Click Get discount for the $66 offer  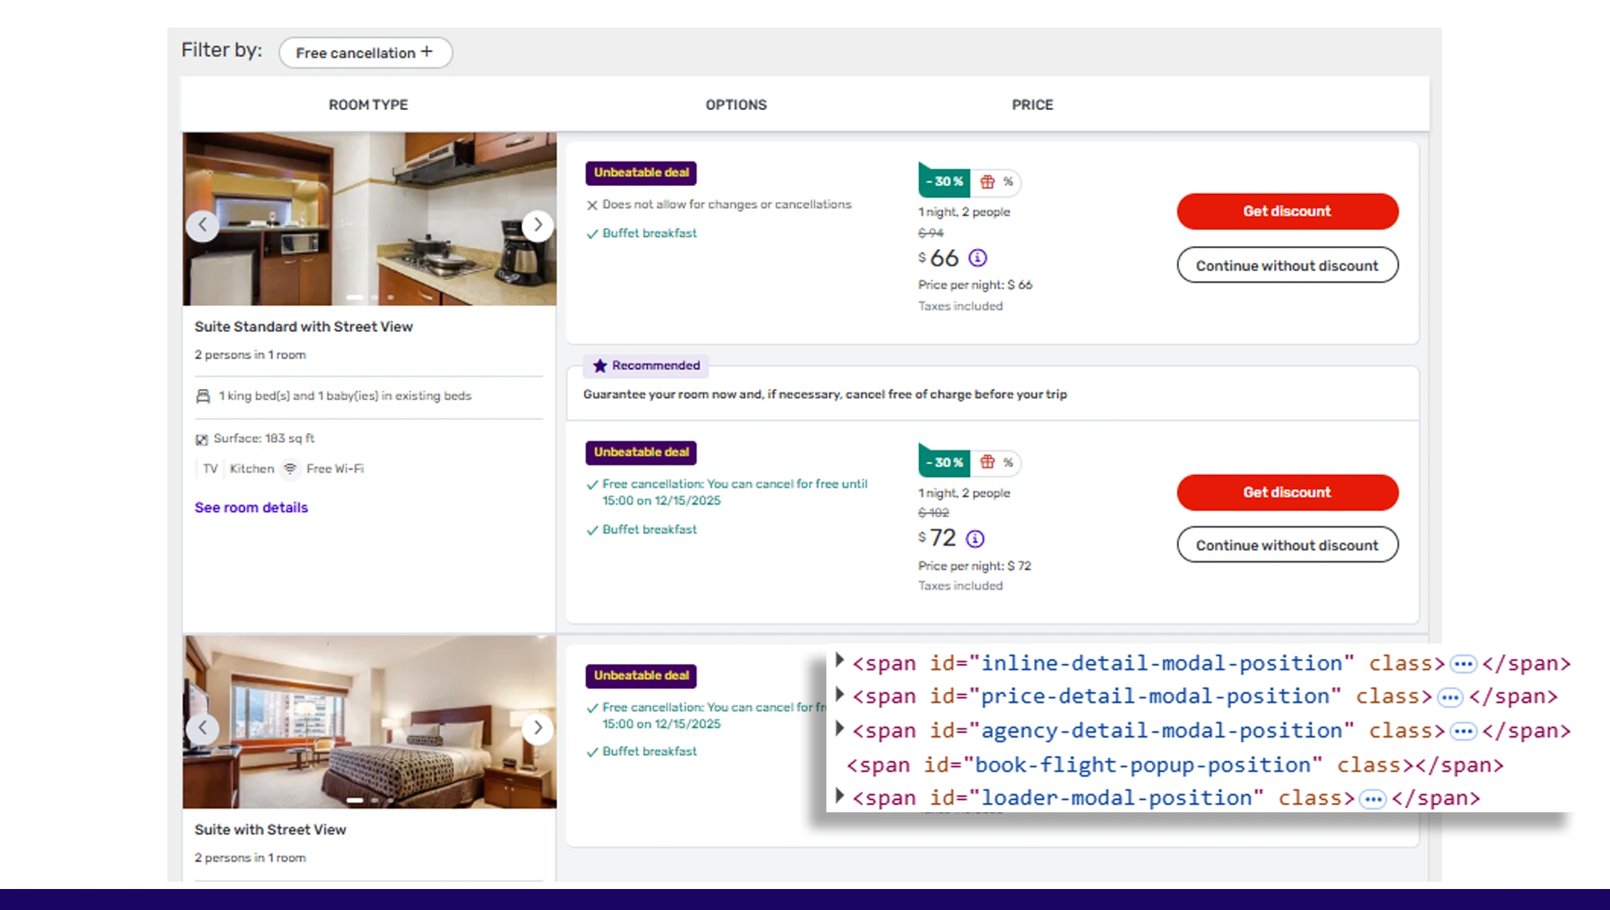click(1287, 211)
